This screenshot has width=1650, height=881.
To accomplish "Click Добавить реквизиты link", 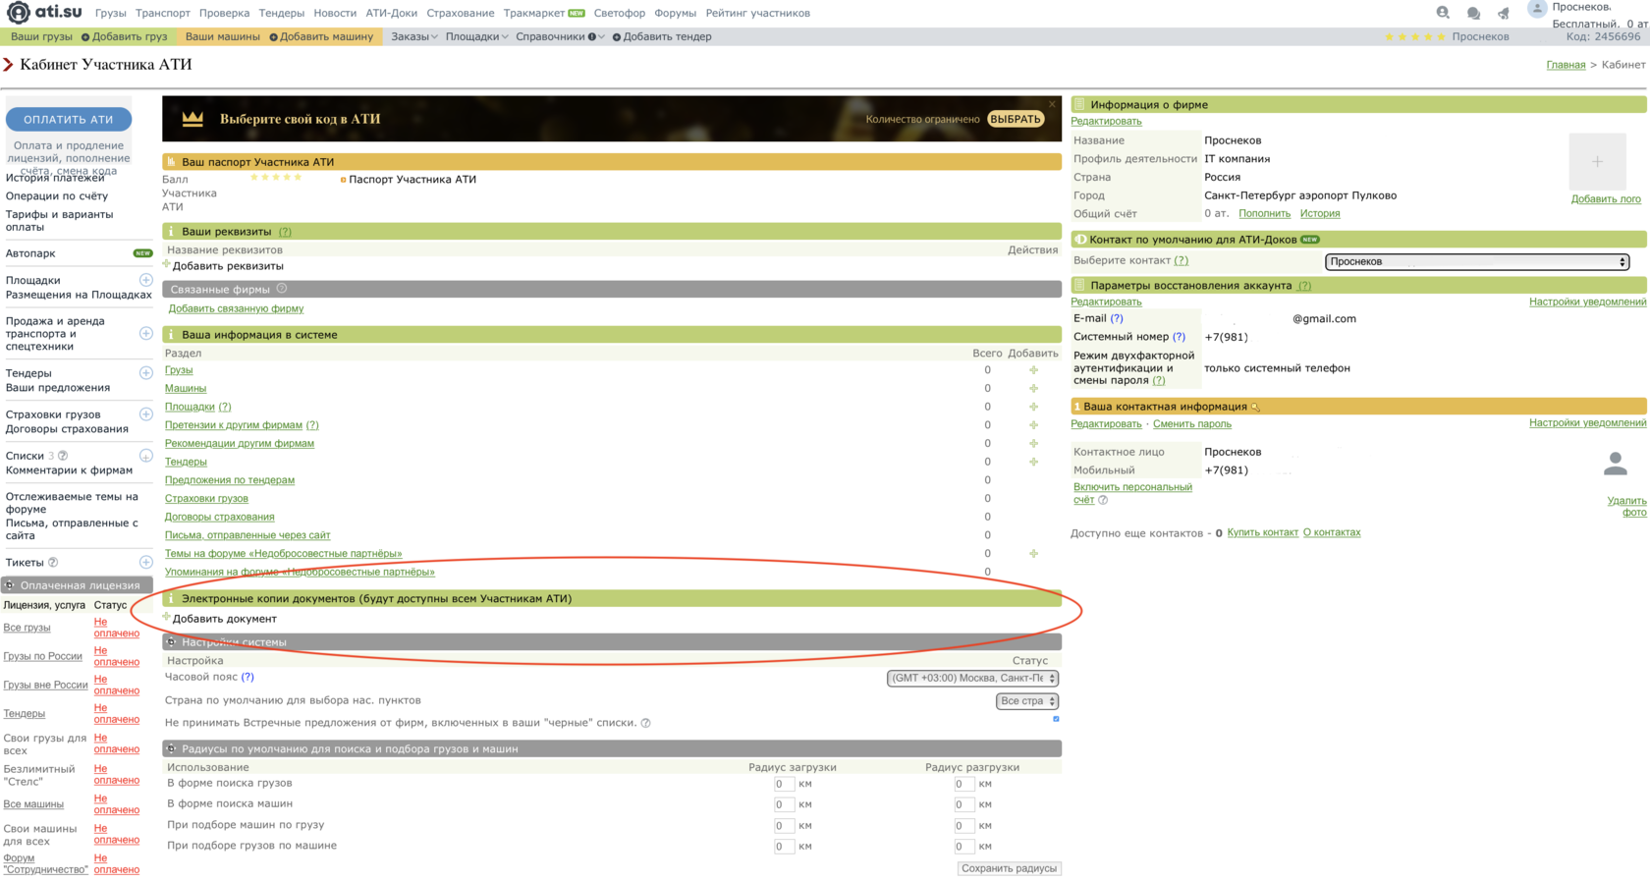I will (x=228, y=266).
